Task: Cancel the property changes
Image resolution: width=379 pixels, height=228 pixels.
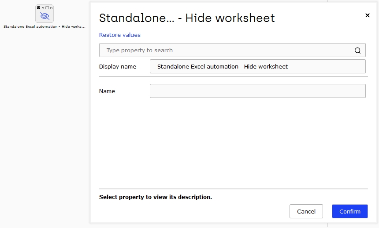Action: pyautogui.click(x=306, y=211)
